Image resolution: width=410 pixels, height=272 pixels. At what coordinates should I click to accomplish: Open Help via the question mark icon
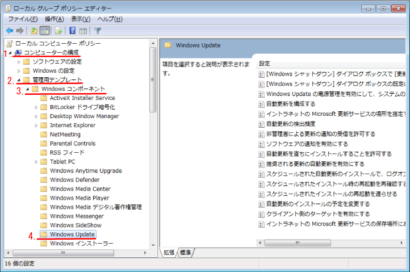point(73,31)
